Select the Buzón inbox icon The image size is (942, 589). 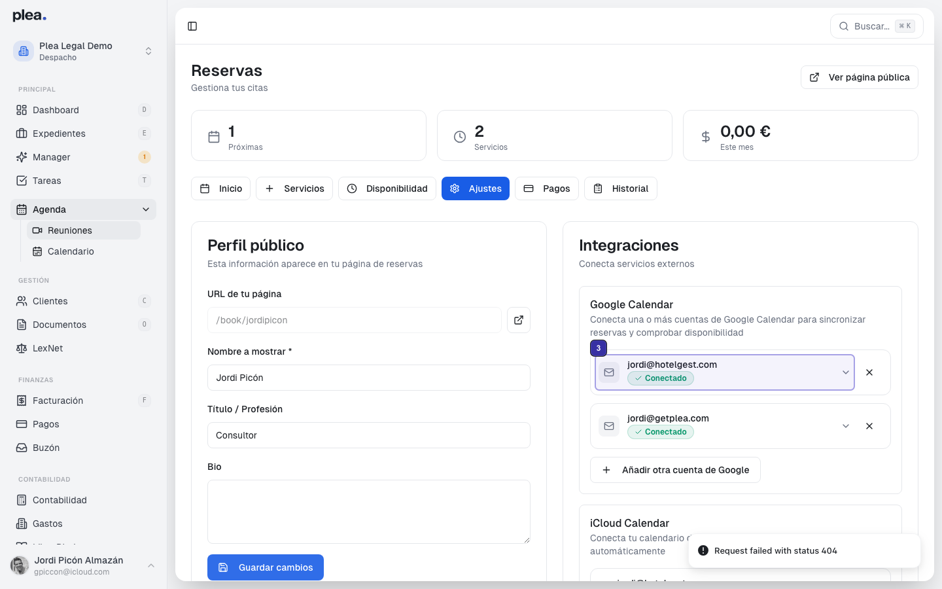[20, 448]
